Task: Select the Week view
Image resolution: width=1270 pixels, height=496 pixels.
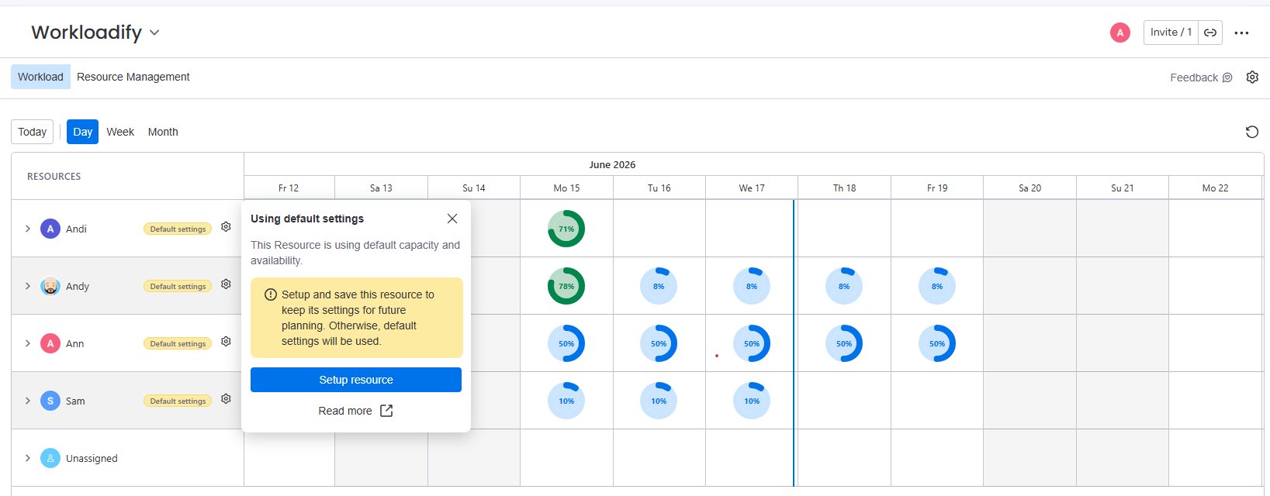Action: click(120, 132)
